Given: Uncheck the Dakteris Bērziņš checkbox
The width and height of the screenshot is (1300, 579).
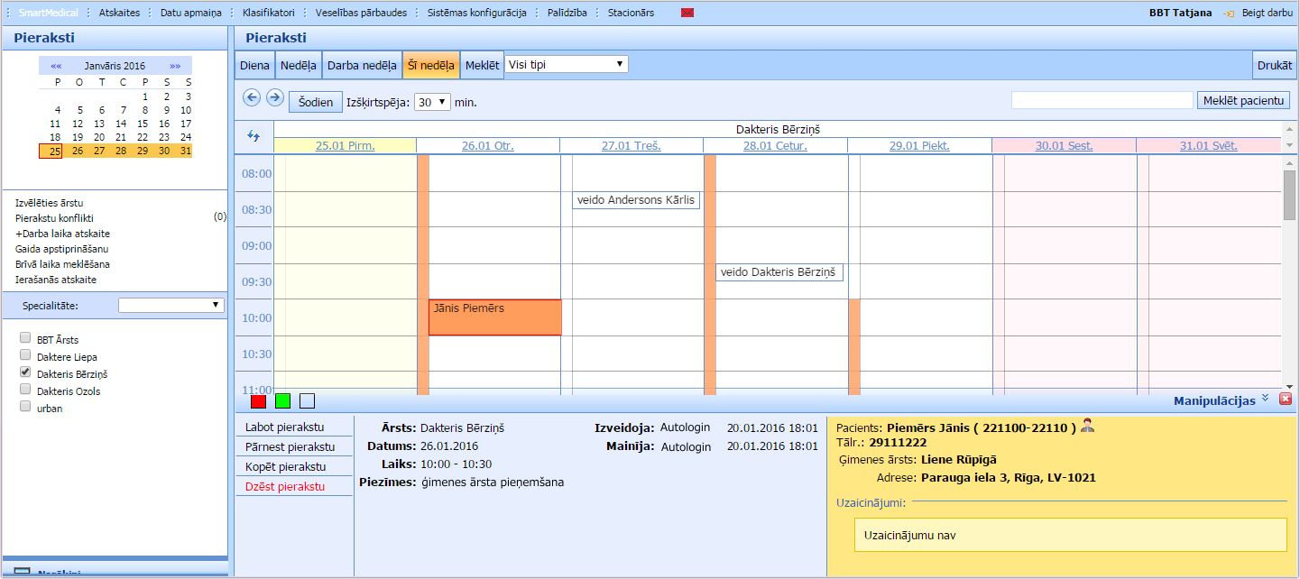Looking at the screenshot, I should [25, 372].
